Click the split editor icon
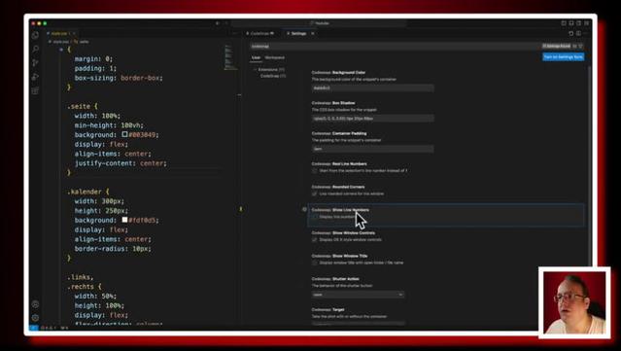 pyautogui.click(x=578, y=34)
